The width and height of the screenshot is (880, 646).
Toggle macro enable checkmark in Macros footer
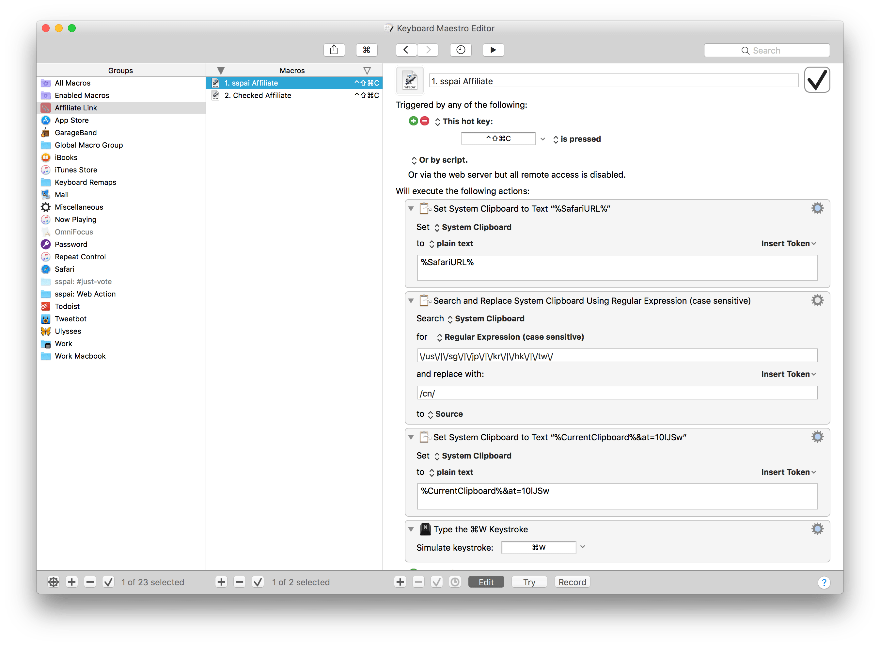258,582
